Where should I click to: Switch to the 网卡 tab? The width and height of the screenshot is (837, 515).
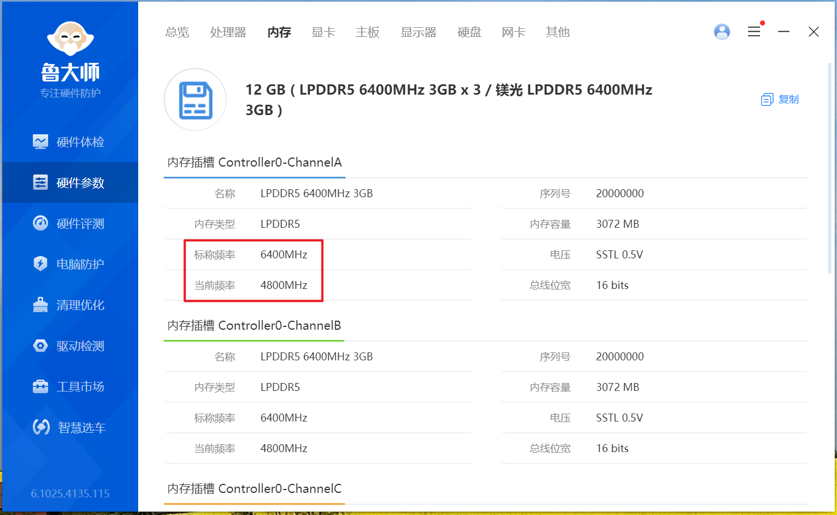[514, 32]
